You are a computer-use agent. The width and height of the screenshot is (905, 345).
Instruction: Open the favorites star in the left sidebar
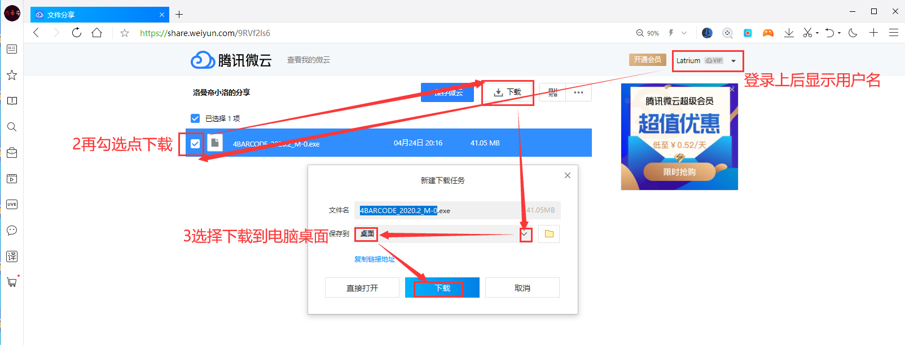pyautogui.click(x=12, y=75)
